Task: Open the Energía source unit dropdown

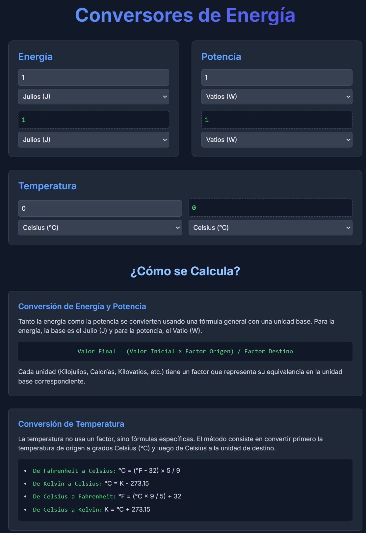Action: (x=93, y=97)
